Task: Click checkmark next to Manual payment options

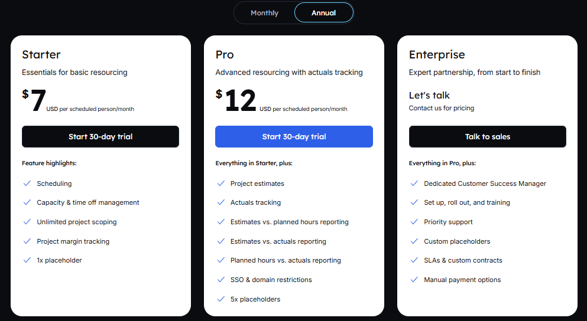Action: tap(414, 280)
